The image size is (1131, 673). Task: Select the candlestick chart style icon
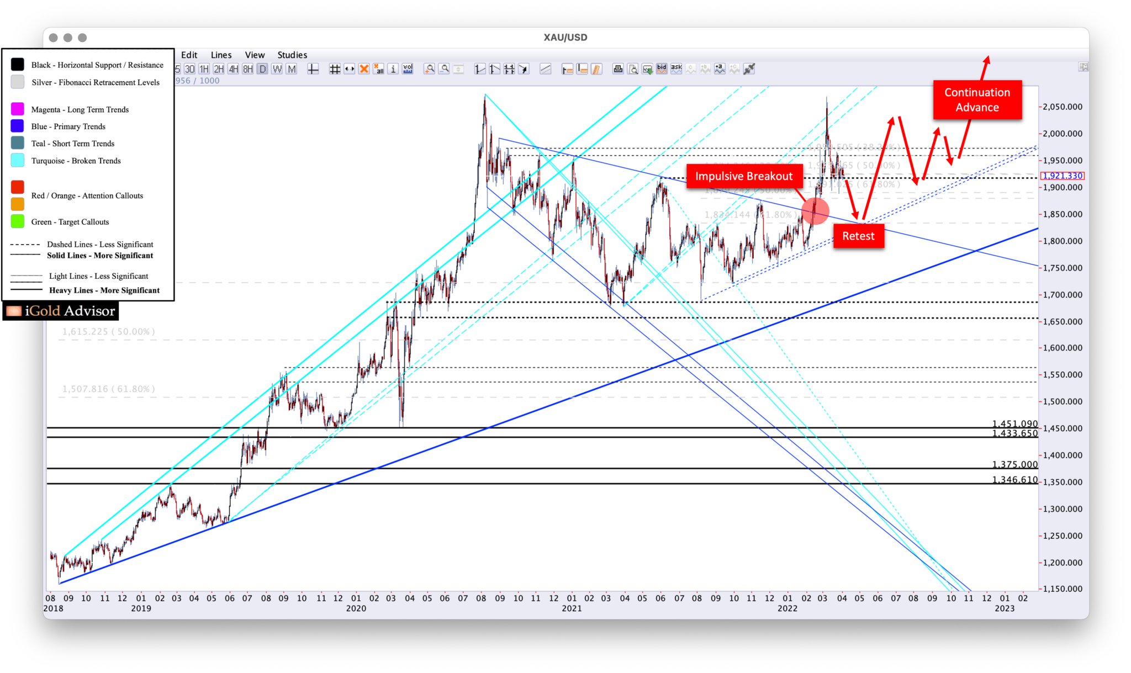509,69
